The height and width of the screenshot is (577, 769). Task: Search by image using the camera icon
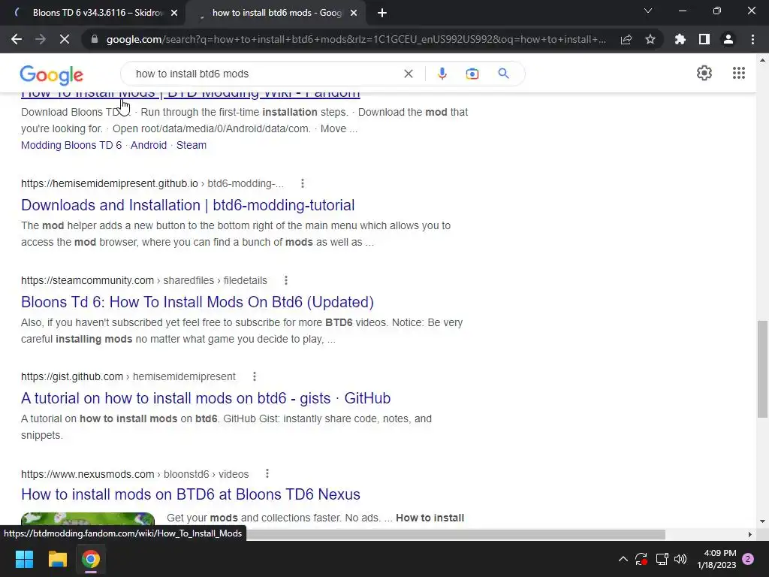click(472, 74)
